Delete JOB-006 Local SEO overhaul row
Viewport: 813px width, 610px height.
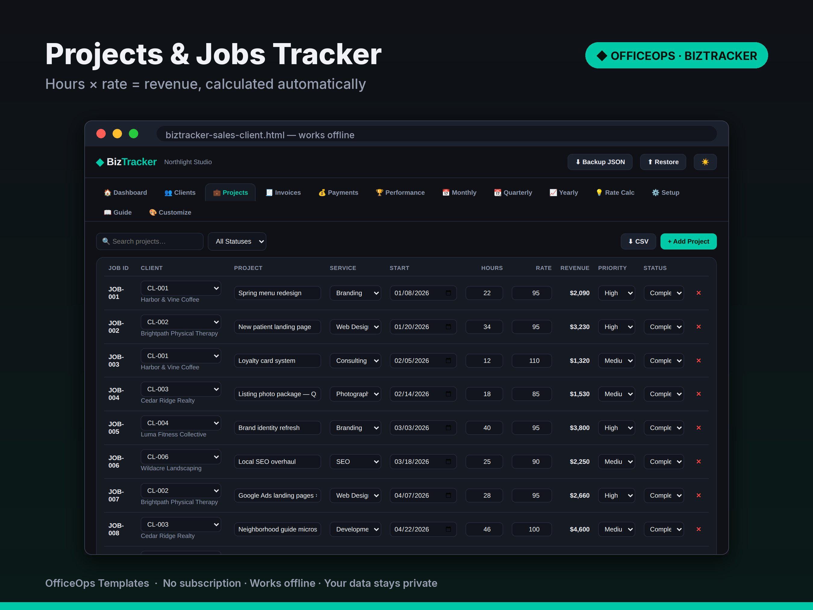698,461
